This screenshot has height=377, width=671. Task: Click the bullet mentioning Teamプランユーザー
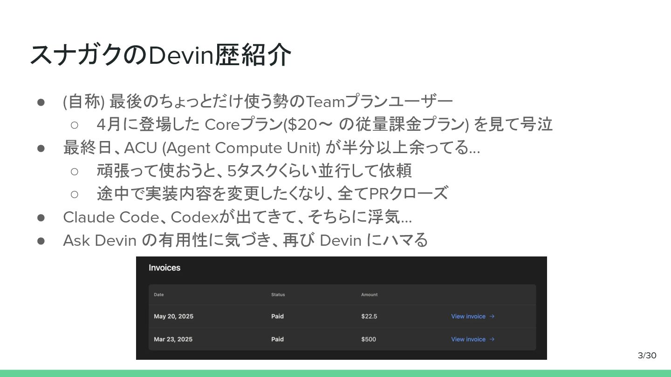[x=258, y=101]
